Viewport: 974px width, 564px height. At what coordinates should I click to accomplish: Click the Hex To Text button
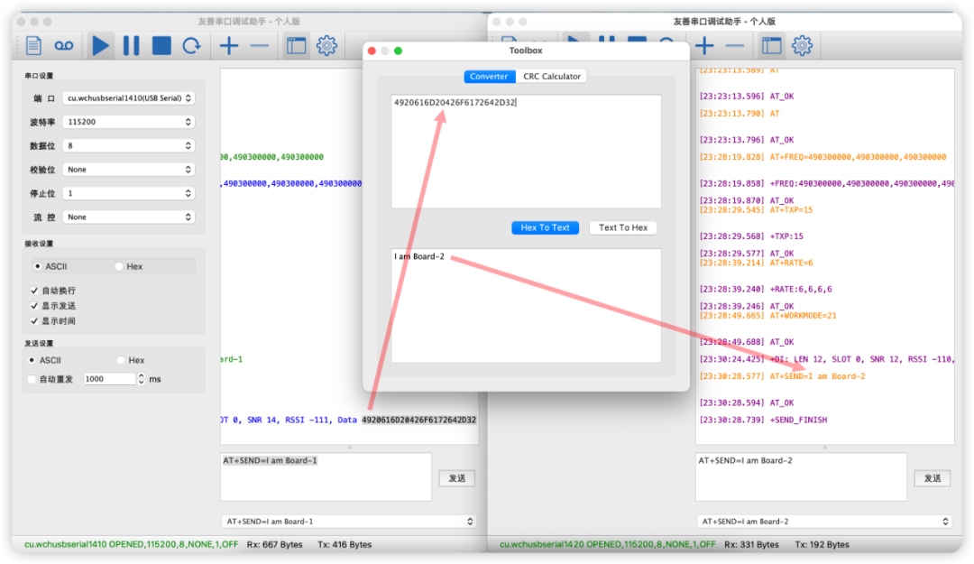545,227
